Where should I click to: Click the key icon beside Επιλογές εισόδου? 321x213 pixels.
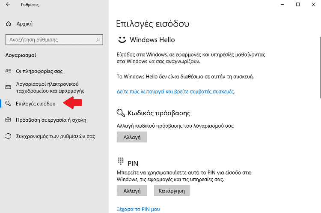tap(8, 104)
